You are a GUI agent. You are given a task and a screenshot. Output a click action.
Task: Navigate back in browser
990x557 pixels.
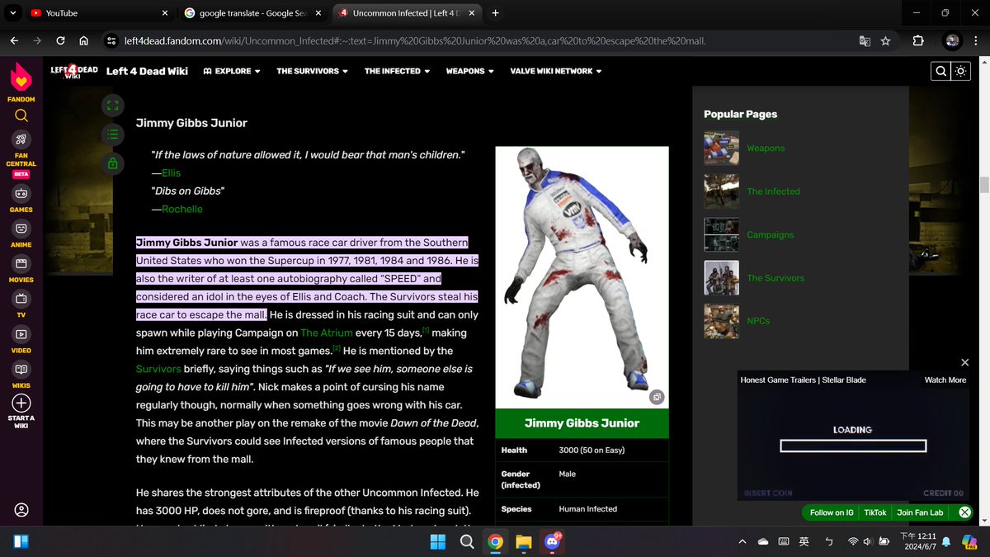click(14, 41)
